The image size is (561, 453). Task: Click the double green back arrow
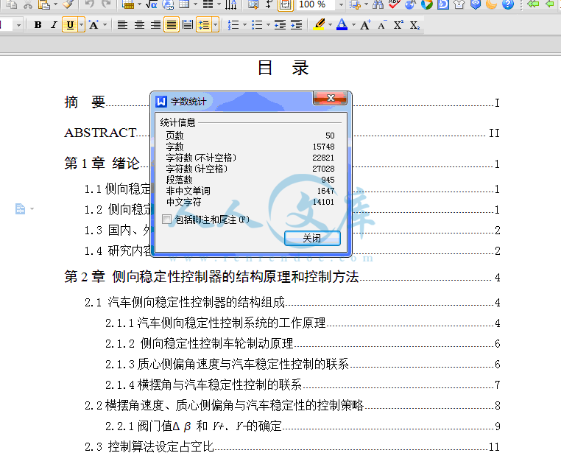point(533,4)
